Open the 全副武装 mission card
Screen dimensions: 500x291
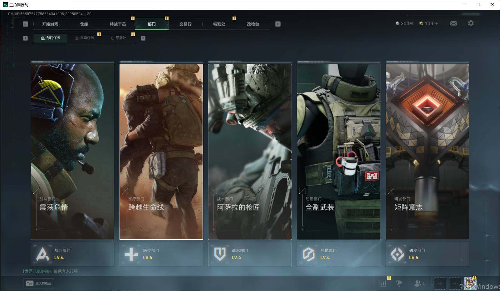[339, 152]
